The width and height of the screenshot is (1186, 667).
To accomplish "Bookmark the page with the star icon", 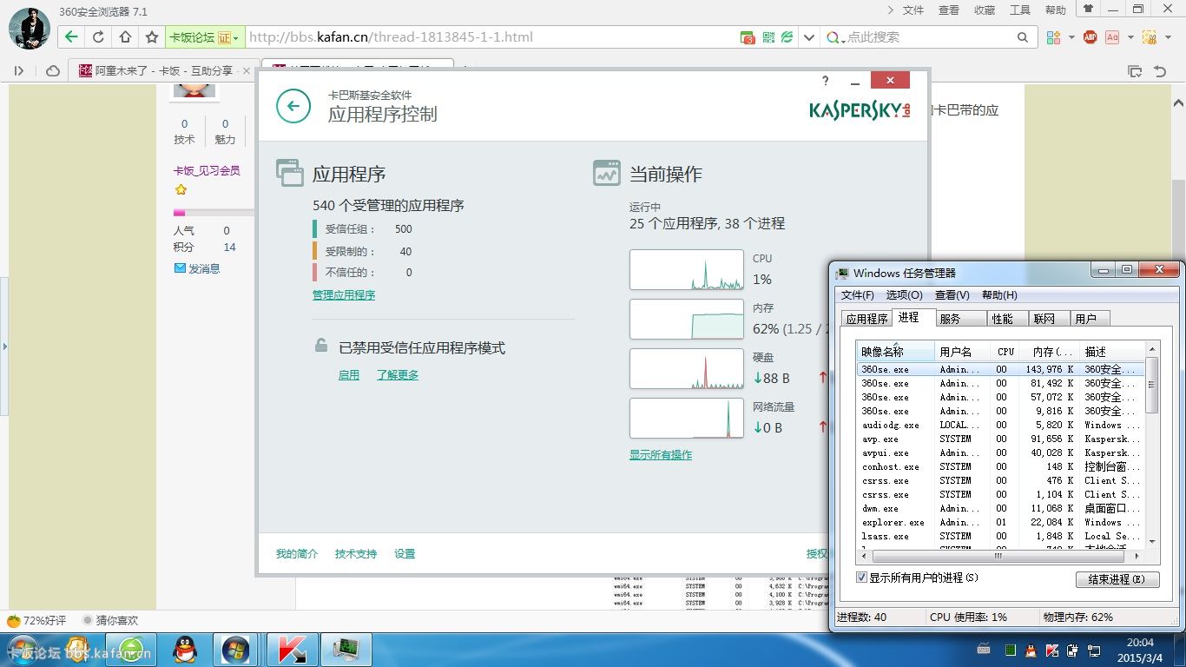I will point(152,37).
